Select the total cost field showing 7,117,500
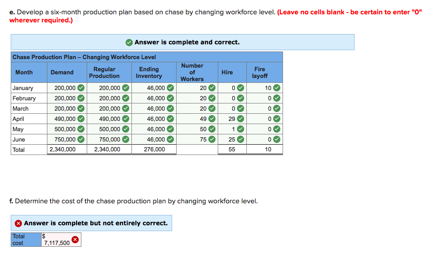The height and width of the screenshot is (262, 431). tap(55, 243)
